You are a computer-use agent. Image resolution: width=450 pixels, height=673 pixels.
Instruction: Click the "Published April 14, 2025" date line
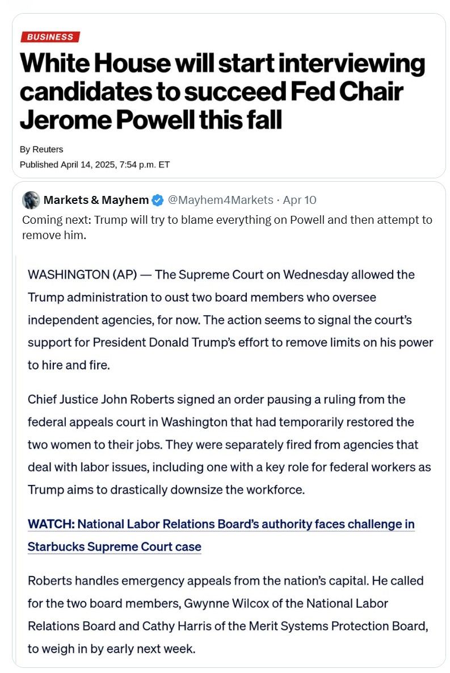pyautogui.click(x=95, y=165)
